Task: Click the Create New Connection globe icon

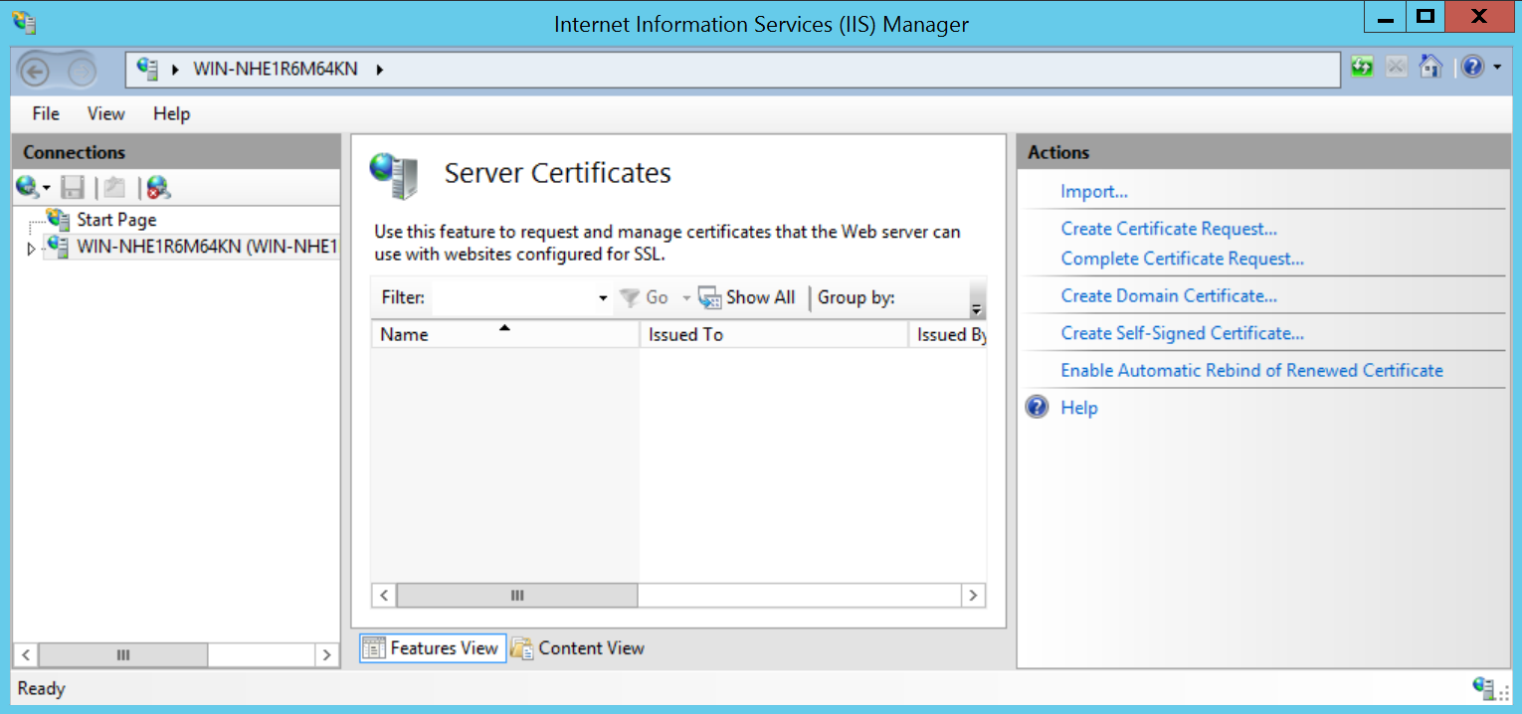Action: point(27,186)
